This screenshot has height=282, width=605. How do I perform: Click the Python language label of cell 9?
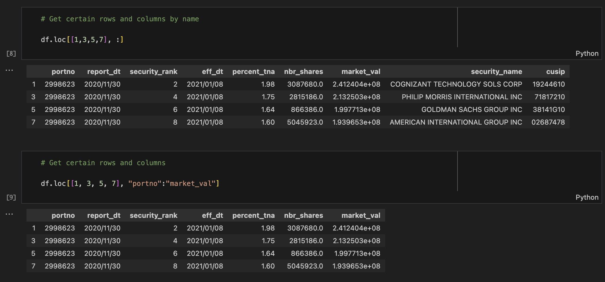click(x=587, y=197)
